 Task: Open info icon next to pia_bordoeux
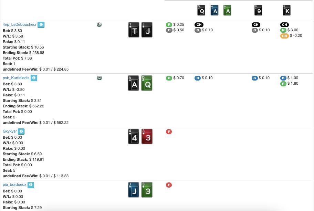pos(31,185)
